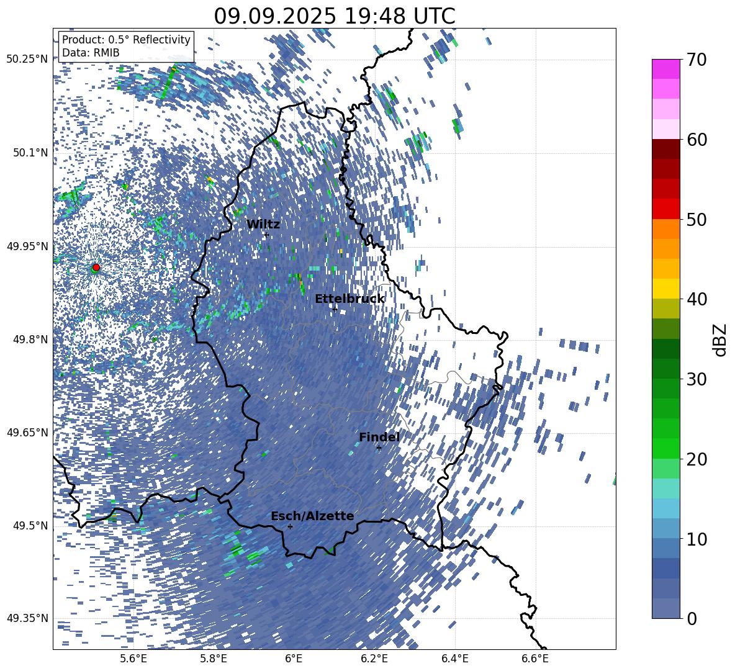Click the Esch/Alzette city label
Image resolution: width=735 pixels, height=671 pixels.
312,516
